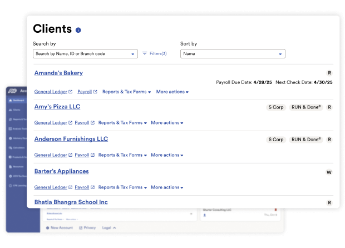Viewport: 345px width, 248px height.
Task: Open Payroll for Anderson Furnishings LLC
Action: pos(85,155)
